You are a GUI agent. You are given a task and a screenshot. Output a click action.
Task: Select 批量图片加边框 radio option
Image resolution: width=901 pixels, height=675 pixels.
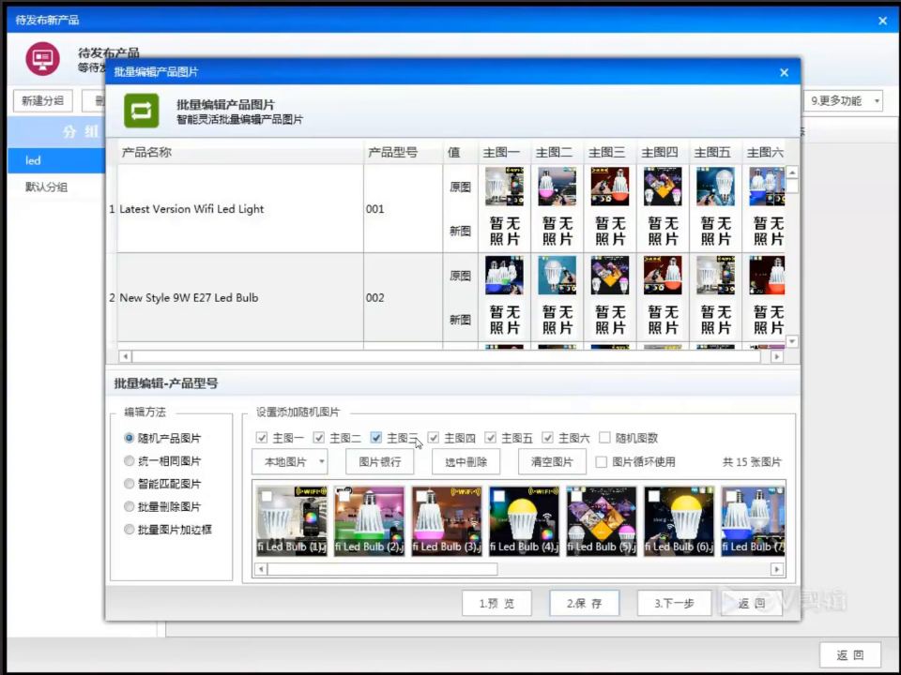pos(168,529)
